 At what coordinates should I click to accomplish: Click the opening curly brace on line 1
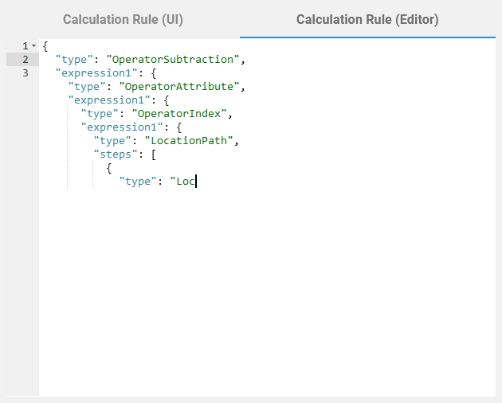point(45,46)
